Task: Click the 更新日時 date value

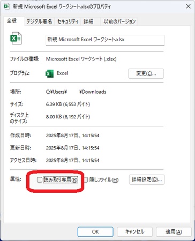Action: [x=72, y=148]
